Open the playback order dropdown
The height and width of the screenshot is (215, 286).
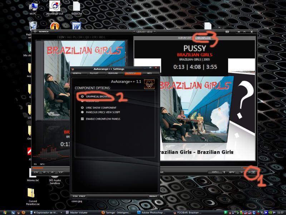click(x=217, y=172)
